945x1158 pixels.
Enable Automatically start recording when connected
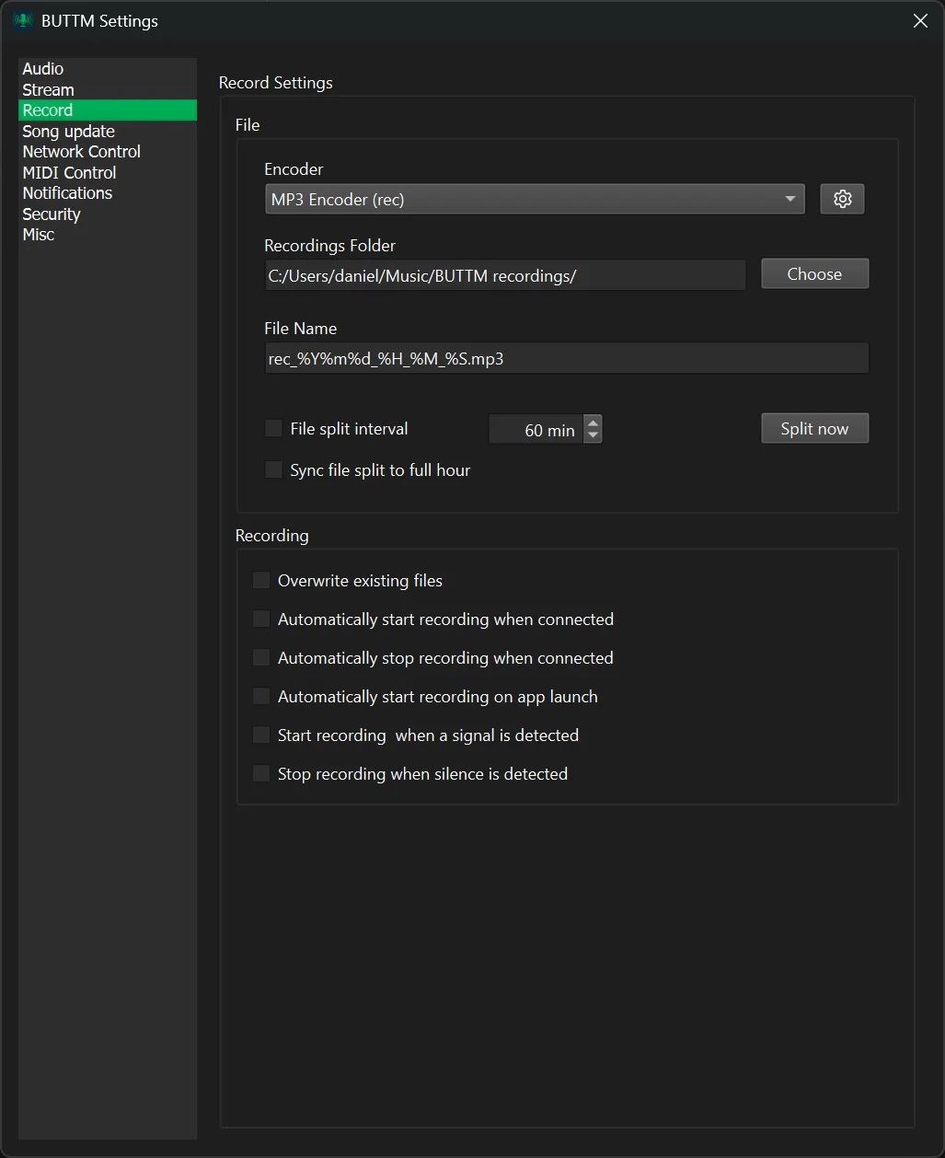[x=260, y=619]
